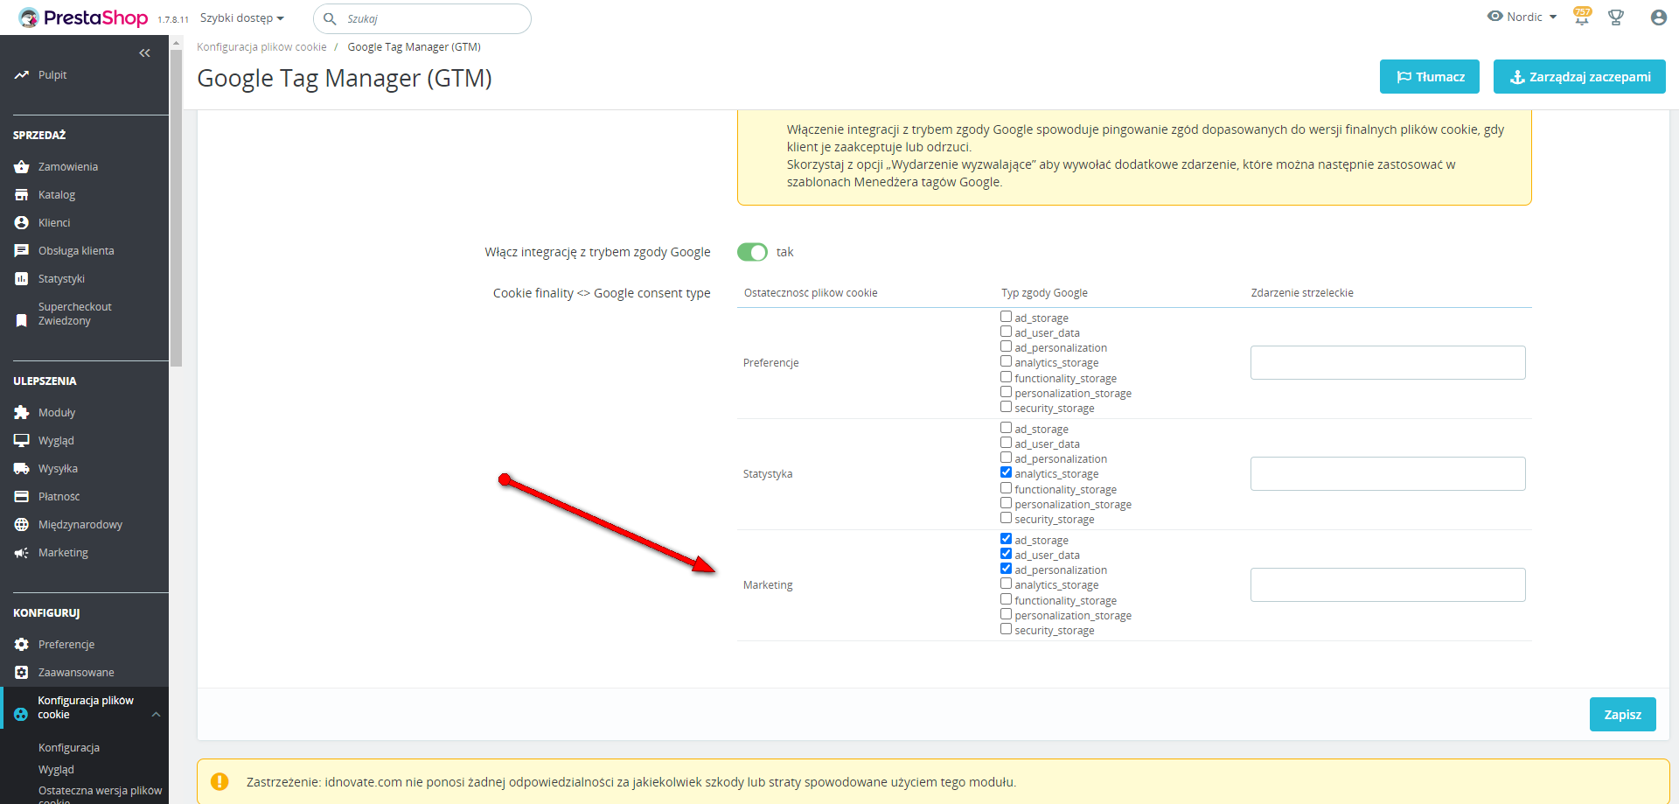Click the eye icon beside Nordic
The width and height of the screenshot is (1679, 804).
(x=1495, y=17)
